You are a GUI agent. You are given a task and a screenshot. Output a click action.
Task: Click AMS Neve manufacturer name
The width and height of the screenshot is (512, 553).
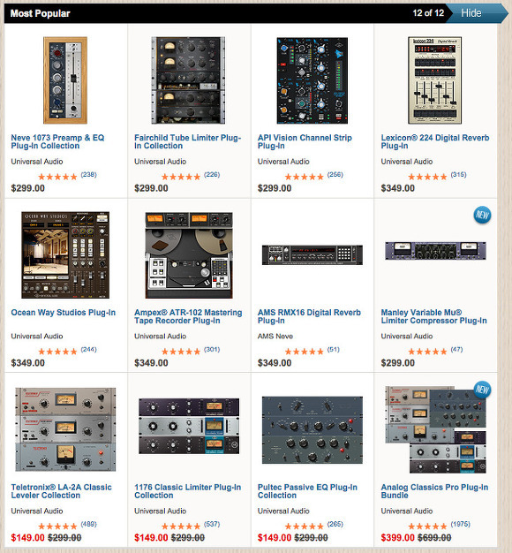coord(275,336)
